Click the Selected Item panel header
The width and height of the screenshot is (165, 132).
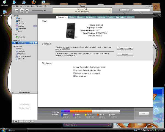[x=24, y=93]
